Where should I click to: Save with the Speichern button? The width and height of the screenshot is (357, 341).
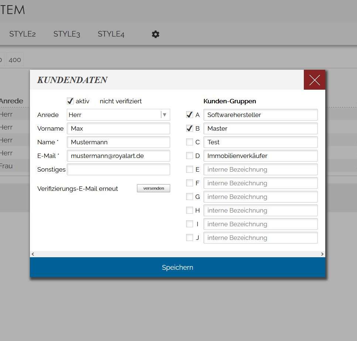[x=177, y=267]
